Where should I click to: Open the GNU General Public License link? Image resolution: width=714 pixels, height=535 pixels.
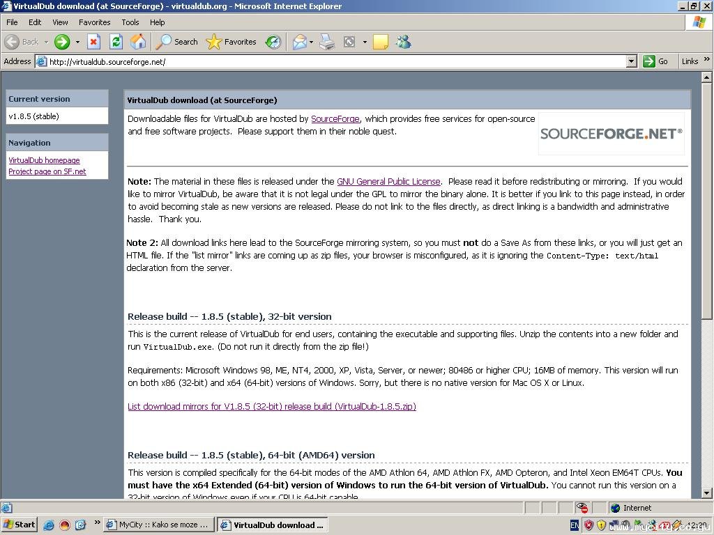388,182
